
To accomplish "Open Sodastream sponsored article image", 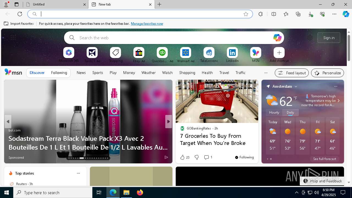I will (x=88, y=122).
